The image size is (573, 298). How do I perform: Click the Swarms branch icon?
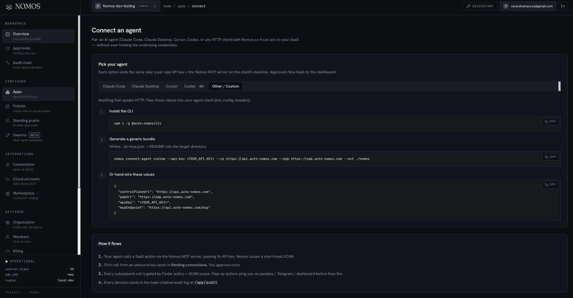[x=8, y=135]
